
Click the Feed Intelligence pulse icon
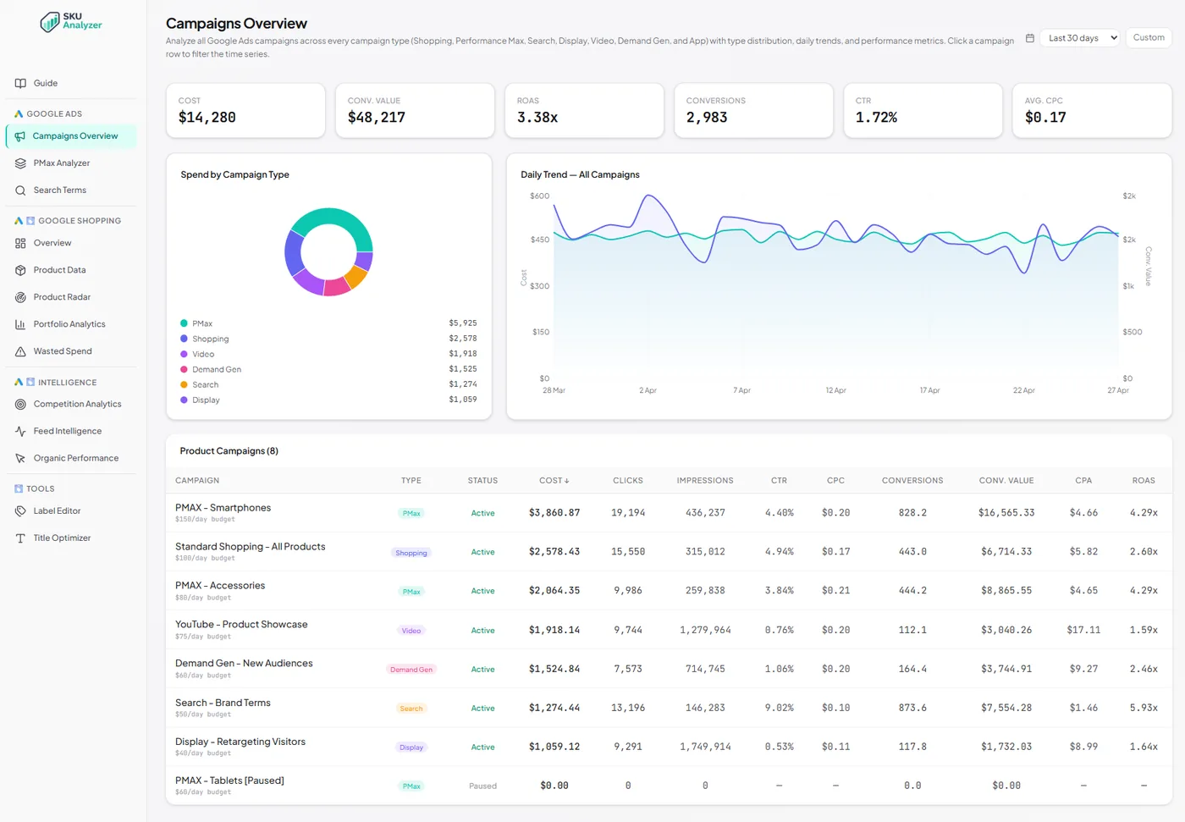tap(20, 431)
